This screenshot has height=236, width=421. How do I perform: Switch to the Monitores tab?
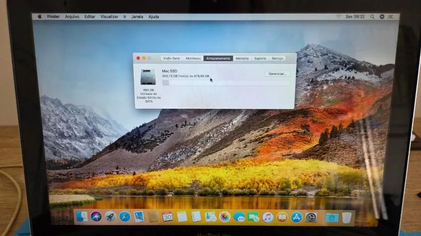click(193, 59)
